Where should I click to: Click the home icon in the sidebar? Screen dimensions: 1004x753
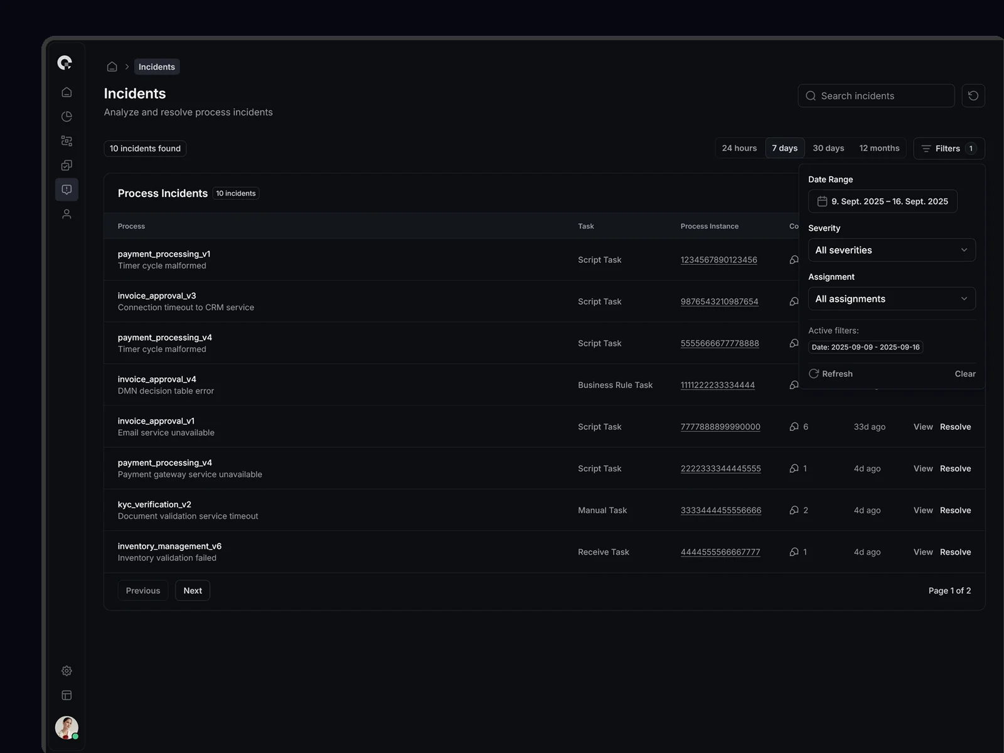click(x=67, y=92)
